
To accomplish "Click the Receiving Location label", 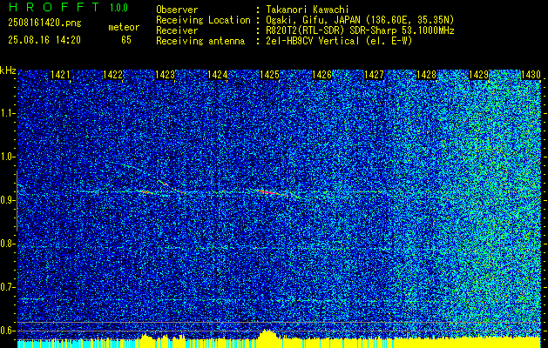I will pos(203,20).
